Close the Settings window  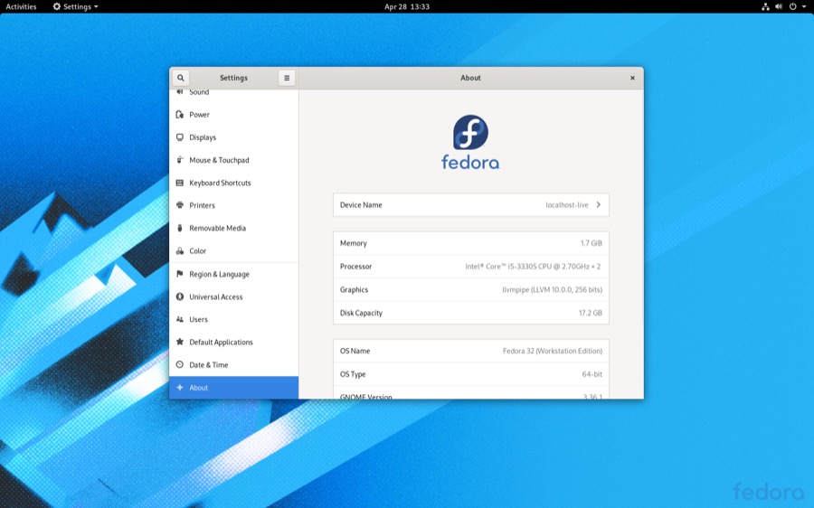[632, 78]
